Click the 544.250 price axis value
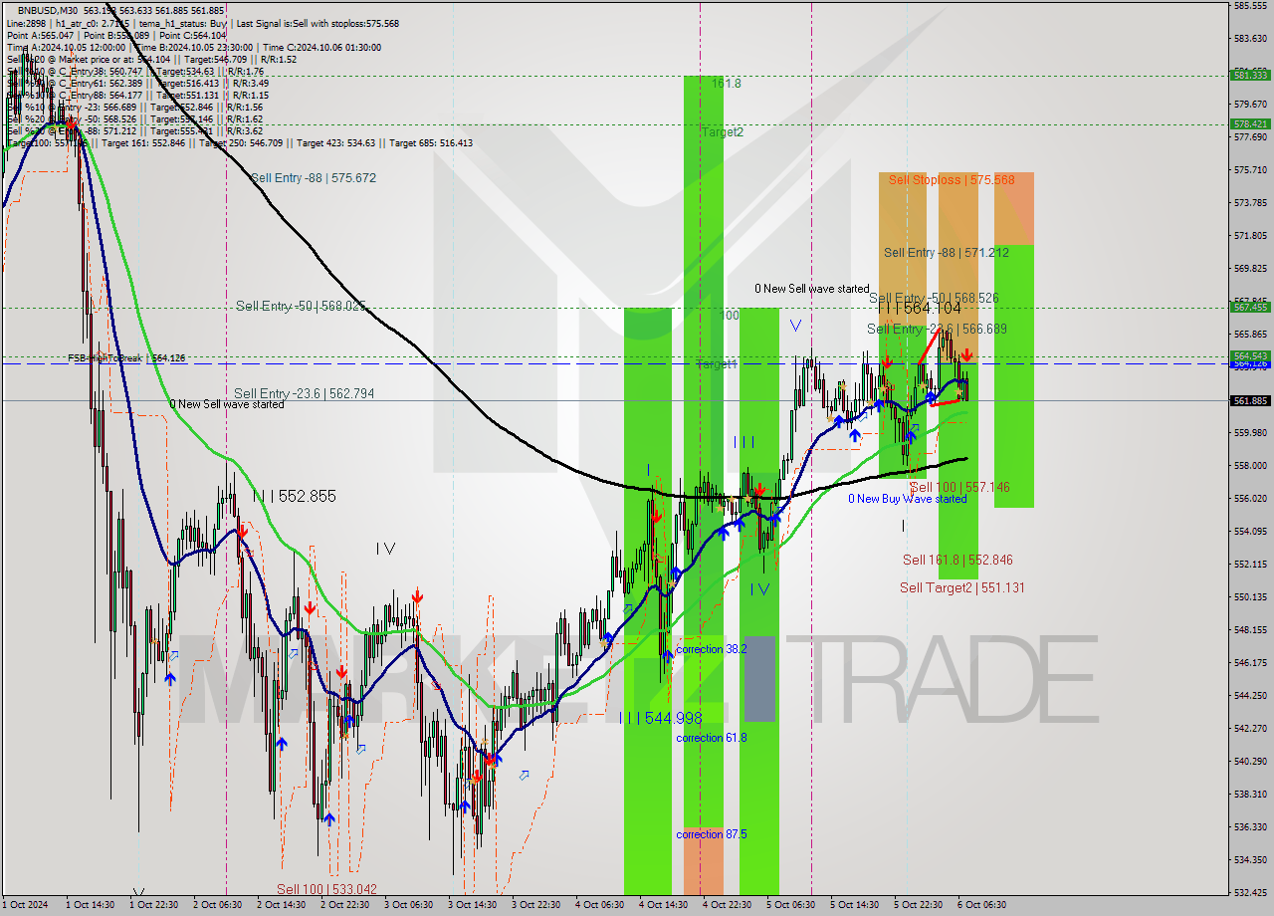The height and width of the screenshot is (916, 1274). coord(1250,695)
